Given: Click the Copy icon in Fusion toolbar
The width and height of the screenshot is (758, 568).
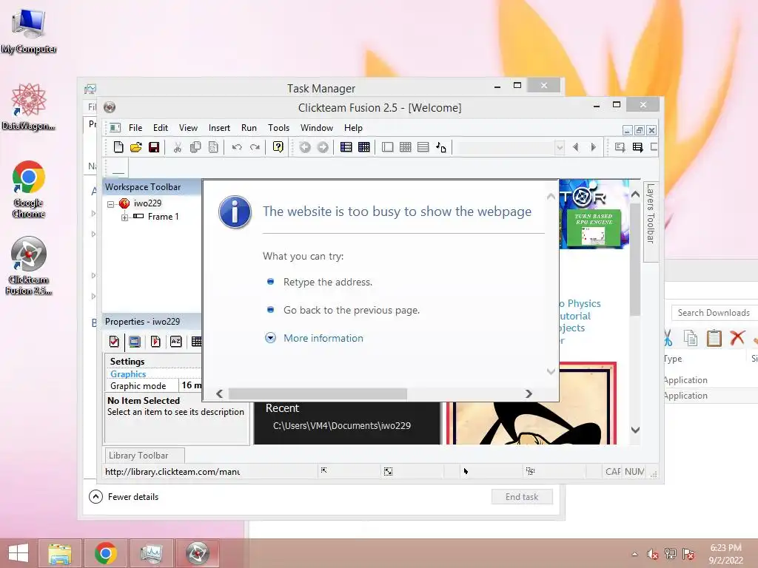Looking at the screenshot, I should 195,147.
